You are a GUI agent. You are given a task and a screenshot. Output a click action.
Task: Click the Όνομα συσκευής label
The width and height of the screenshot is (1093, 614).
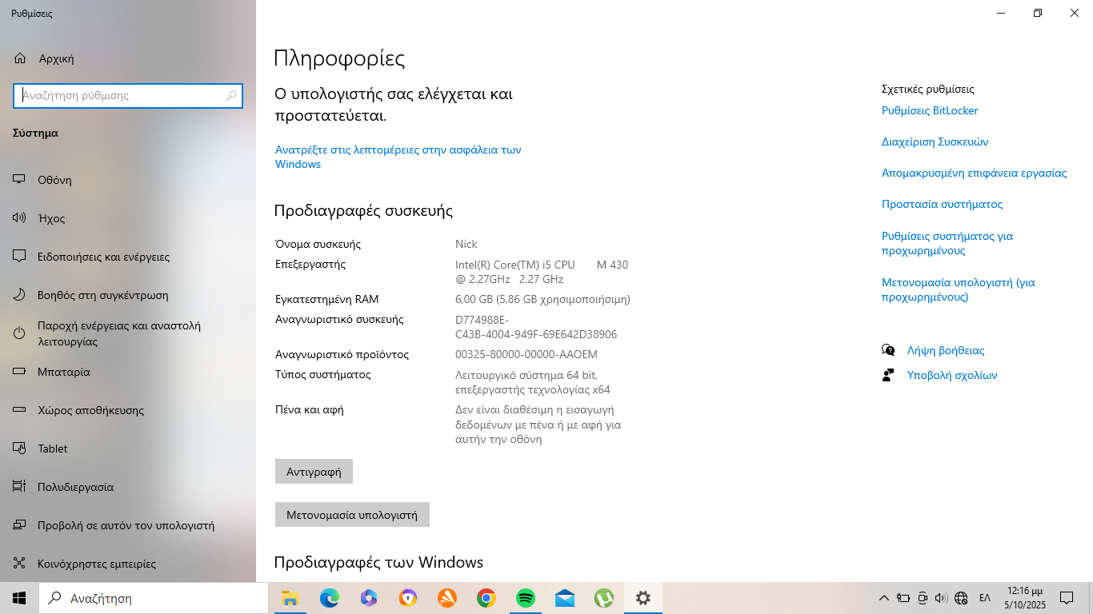(x=318, y=244)
